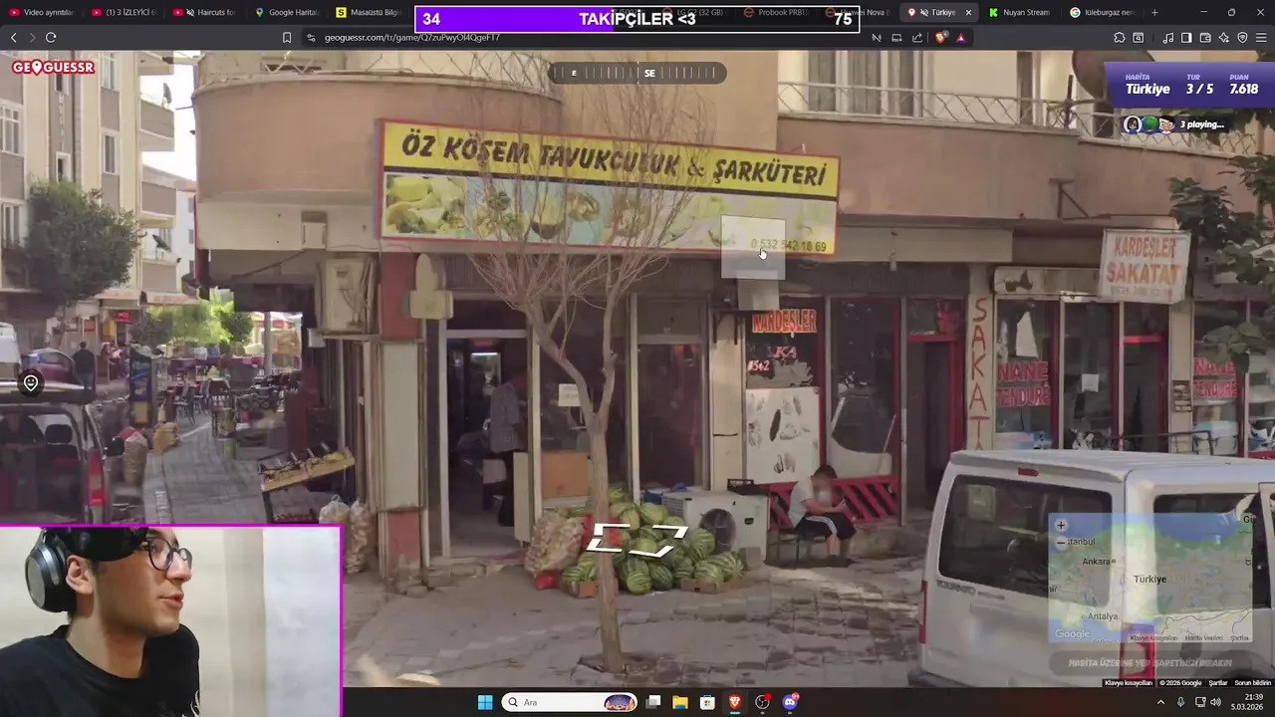
Task: Reload the GeoGuessr page
Action: coord(51,37)
